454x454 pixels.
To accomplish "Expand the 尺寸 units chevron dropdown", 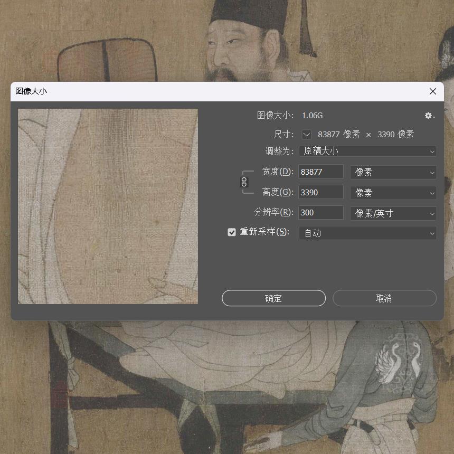I will pos(306,135).
